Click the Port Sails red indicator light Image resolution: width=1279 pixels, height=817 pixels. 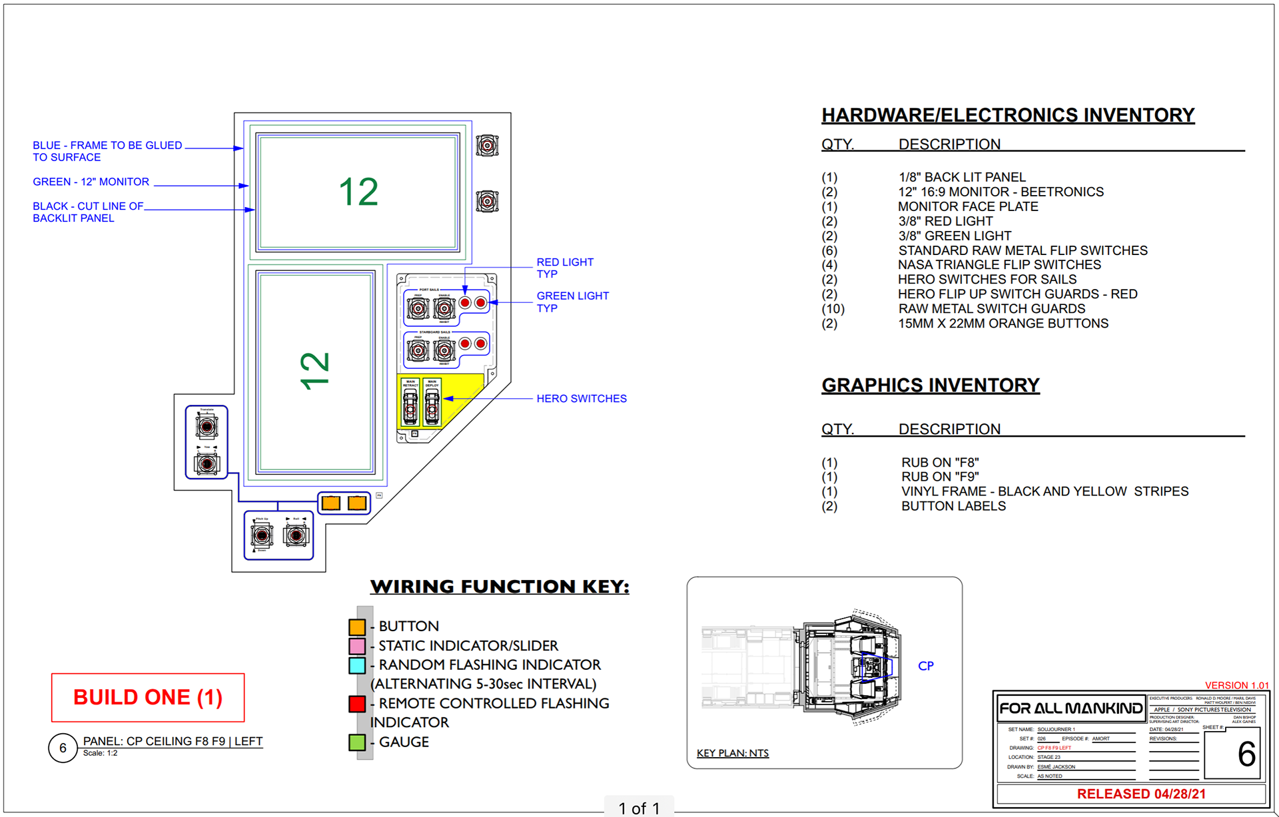(465, 303)
